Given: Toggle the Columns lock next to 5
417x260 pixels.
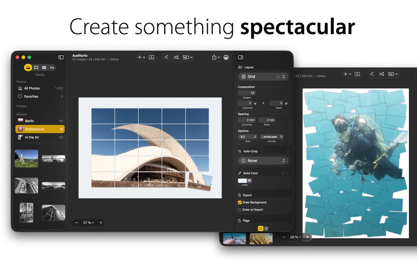Looking at the screenshot, I should [256, 103].
